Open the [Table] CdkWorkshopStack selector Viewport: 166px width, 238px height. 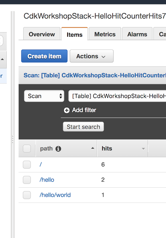117,96
